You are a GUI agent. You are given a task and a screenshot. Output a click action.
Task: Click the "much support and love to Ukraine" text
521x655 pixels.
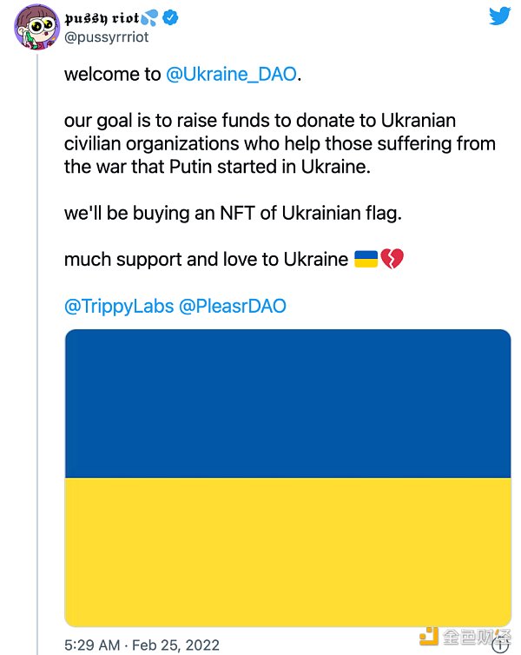tap(206, 260)
